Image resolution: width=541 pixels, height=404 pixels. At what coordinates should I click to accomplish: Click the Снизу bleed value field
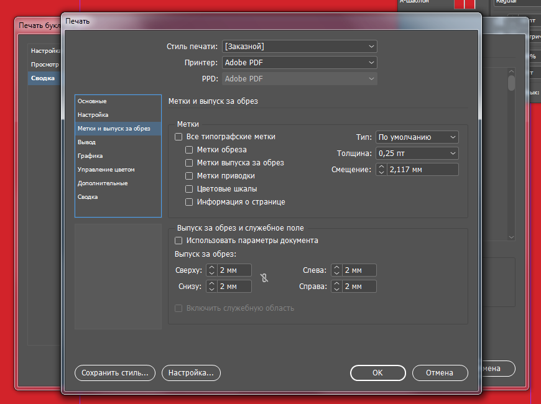(x=234, y=287)
